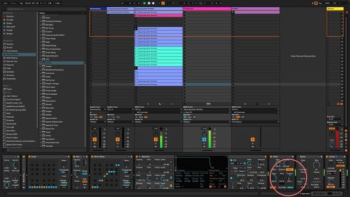Open the Post FX input channel dropdown
Screen dimensions: 350x197
[x=207, y=112]
